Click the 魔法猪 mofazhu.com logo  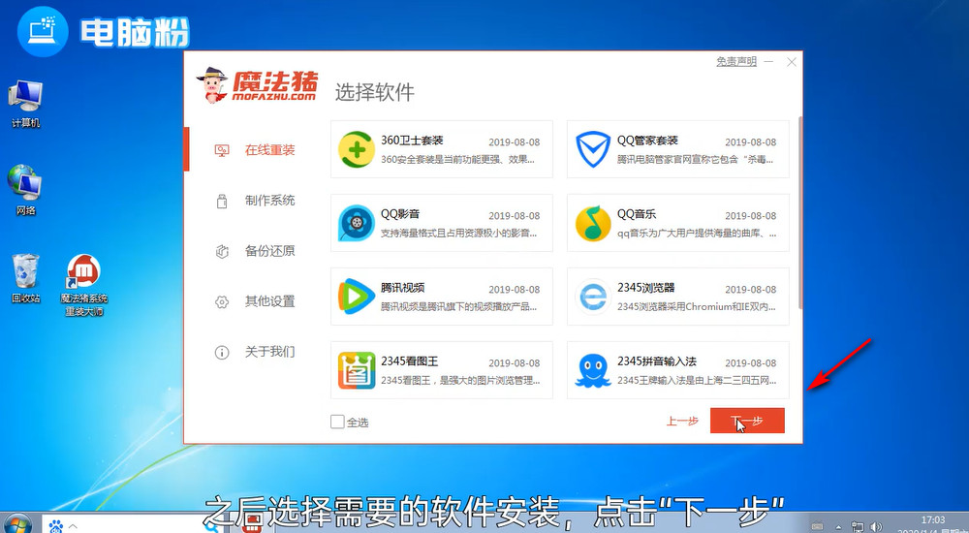(258, 84)
